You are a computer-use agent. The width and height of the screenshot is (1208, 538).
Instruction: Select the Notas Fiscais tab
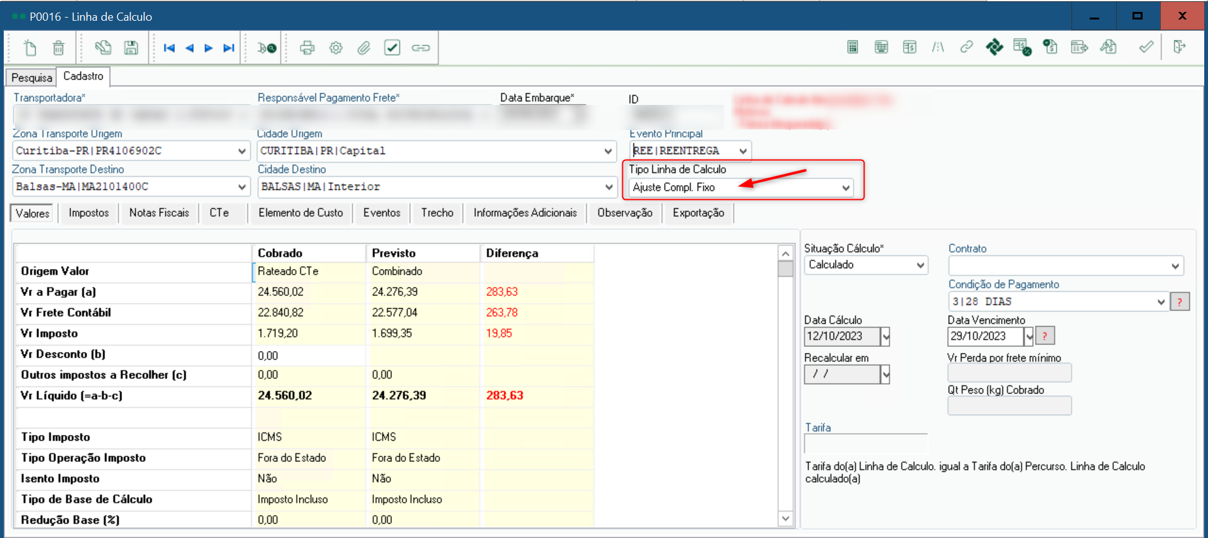point(159,212)
